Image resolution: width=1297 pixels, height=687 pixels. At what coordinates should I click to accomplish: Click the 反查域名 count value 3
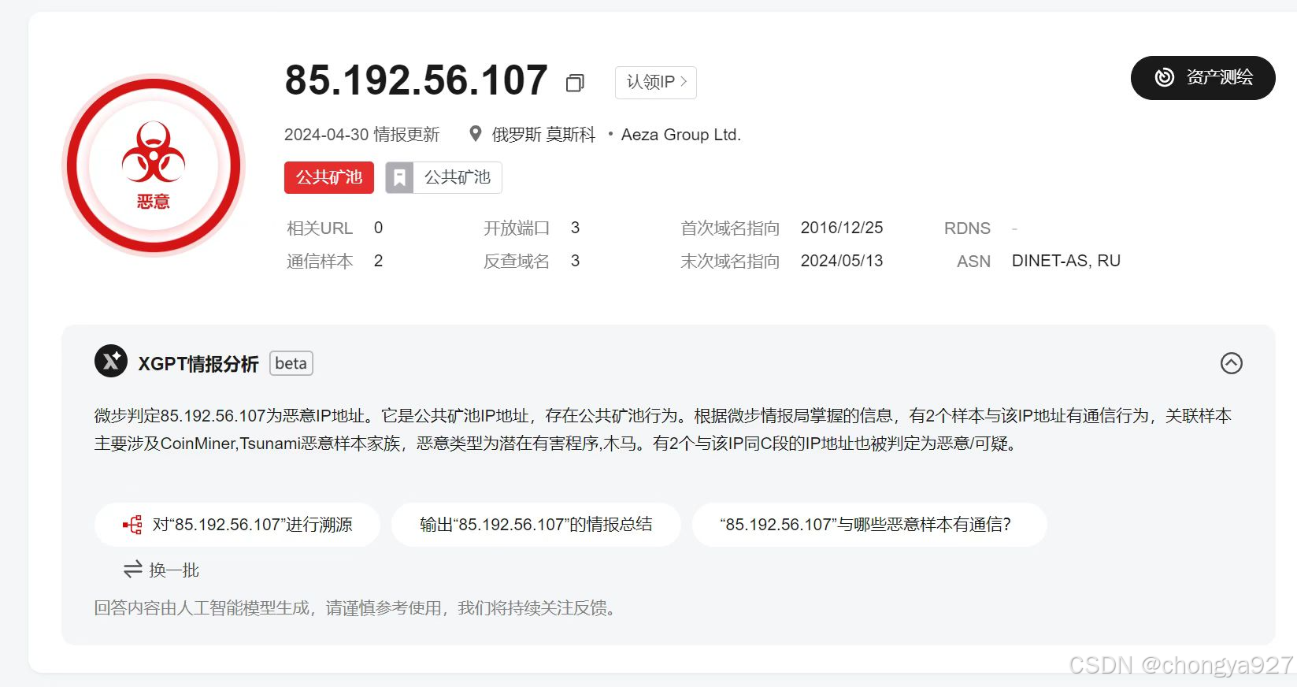click(575, 261)
